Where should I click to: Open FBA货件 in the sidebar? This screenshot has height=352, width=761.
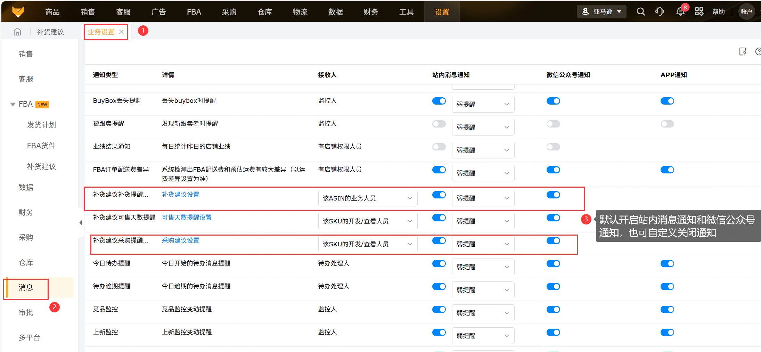coord(41,146)
